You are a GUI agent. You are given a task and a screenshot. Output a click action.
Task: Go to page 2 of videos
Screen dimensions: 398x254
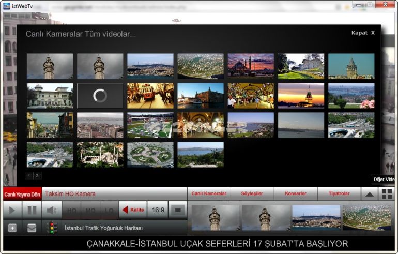[x=37, y=176]
